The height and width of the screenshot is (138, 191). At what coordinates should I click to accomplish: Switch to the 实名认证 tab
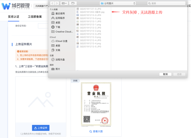[13, 17]
